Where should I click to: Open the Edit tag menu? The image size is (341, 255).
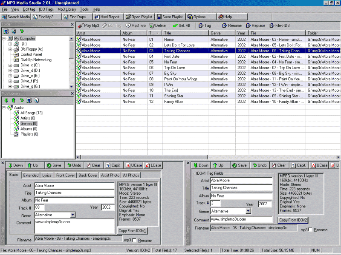tap(29, 9)
